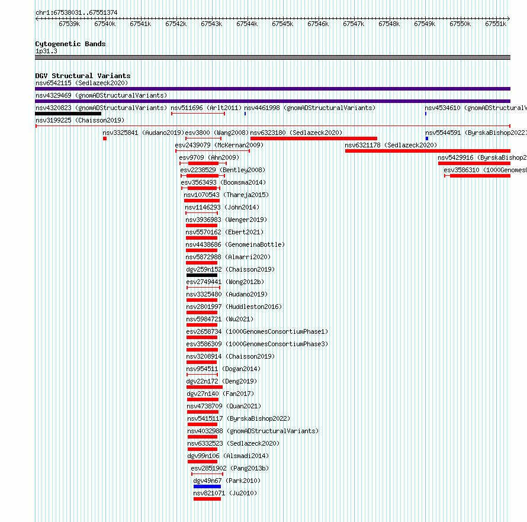Viewport: 527px width, 522px height.
Task: Click nsv2801997 (Huddleston2016) label
Action: (234, 307)
